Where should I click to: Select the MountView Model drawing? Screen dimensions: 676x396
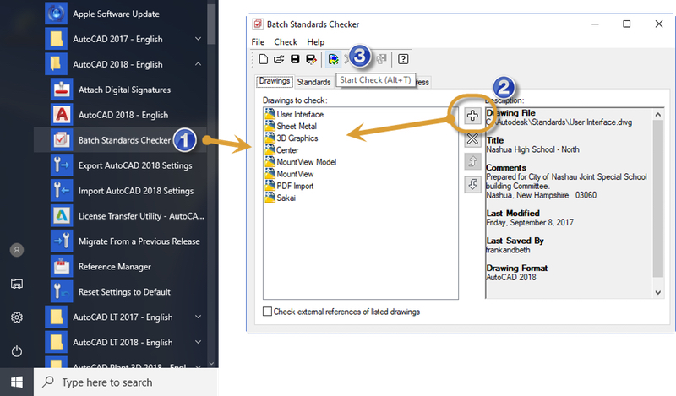pos(301,162)
